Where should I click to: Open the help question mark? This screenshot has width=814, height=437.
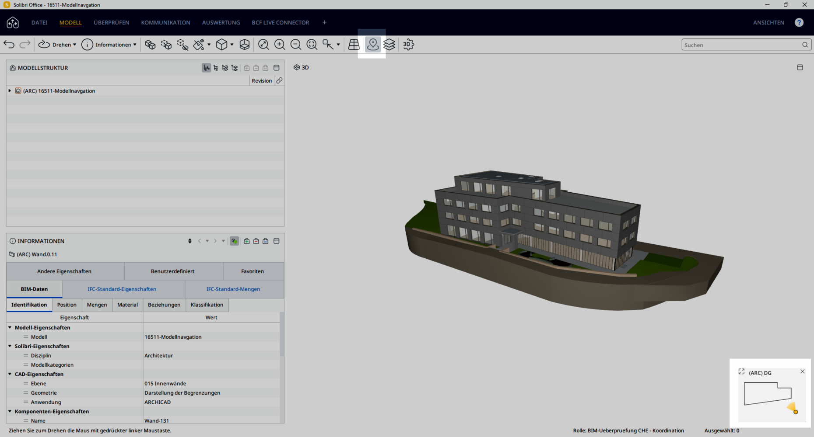tap(799, 22)
